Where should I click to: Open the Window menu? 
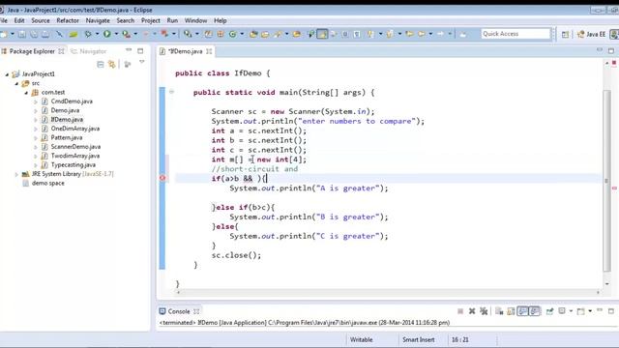point(195,20)
